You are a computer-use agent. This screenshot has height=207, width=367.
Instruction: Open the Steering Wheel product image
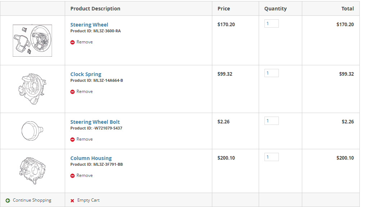tap(32, 41)
